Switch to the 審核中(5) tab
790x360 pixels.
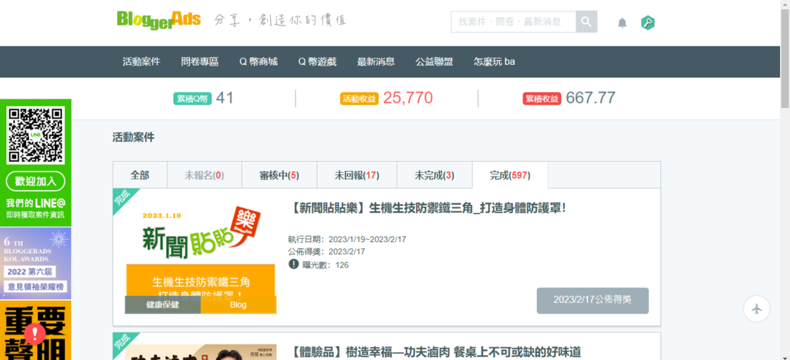[279, 175]
